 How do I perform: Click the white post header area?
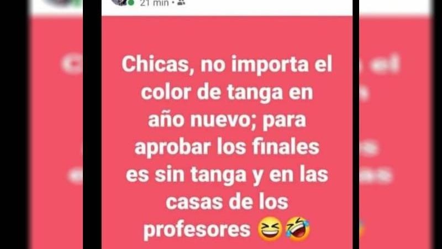227,8
